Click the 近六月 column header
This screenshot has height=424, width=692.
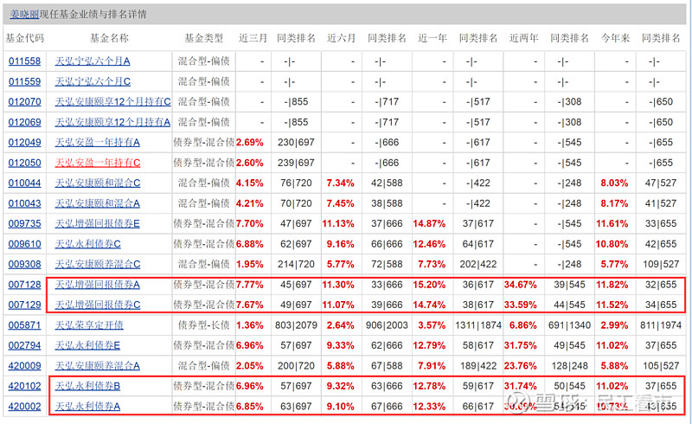point(341,38)
